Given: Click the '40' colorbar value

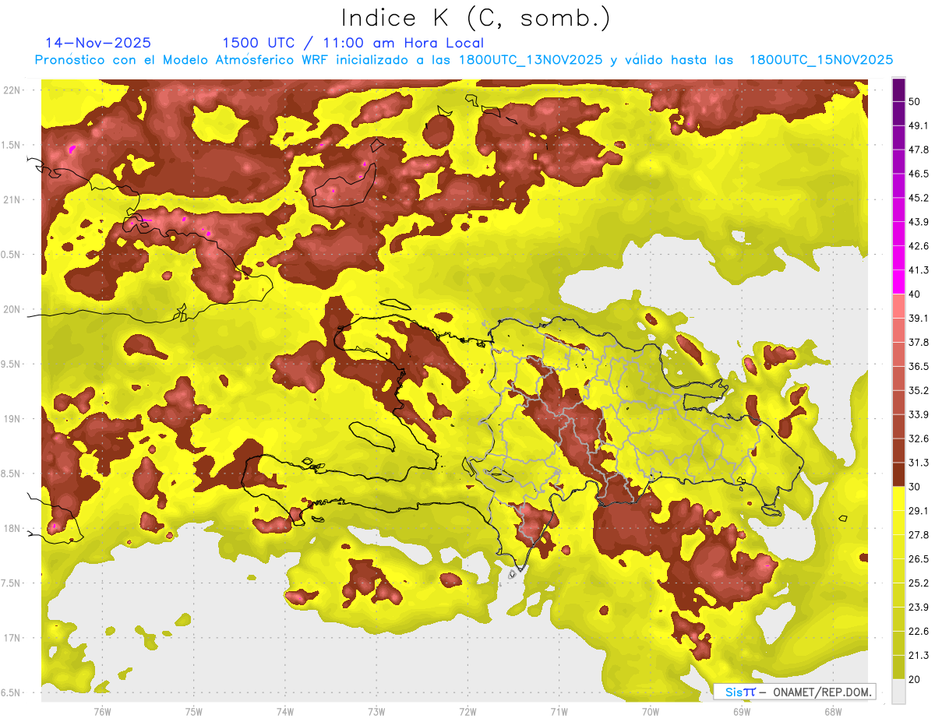Looking at the screenshot, I should 915,294.
